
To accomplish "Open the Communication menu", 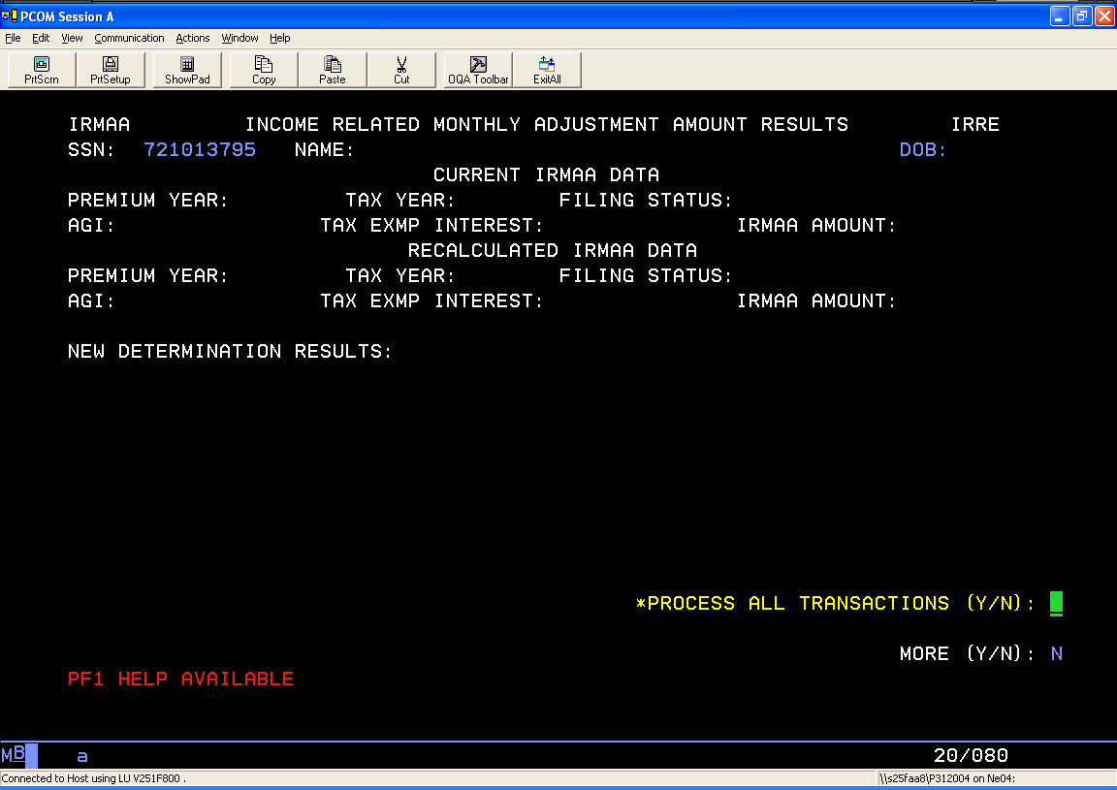I will pyautogui.click(x=129, y=38).
